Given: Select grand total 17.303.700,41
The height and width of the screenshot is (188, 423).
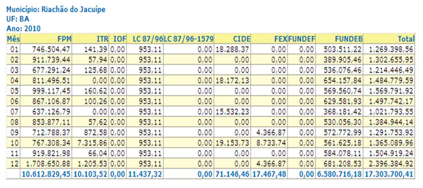Looking at the screenshot, I should 389,174.
